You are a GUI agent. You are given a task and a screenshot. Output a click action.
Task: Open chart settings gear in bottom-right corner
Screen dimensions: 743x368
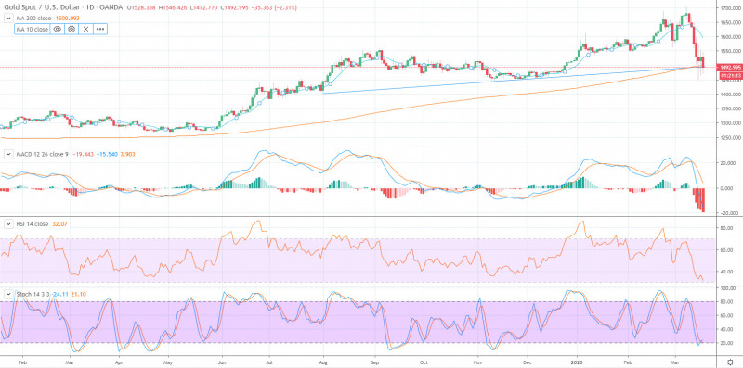tap(730, 362)
